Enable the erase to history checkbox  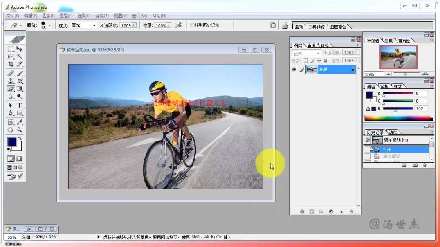point(192,25)
